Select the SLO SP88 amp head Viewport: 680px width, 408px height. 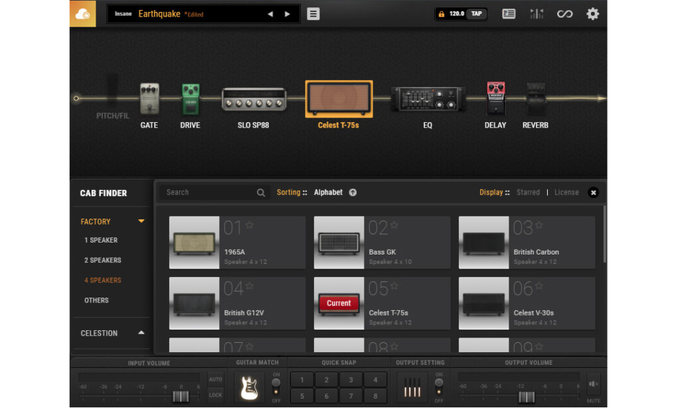pos(254,99)
